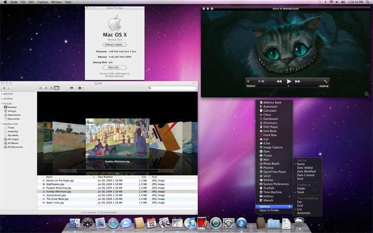This screenshot has height=233, width=373.
Task: Open the Grab application menu
Action: point(14,2)
